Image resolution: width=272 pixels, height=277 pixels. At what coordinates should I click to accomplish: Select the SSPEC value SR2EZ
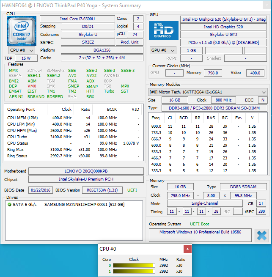88,42
